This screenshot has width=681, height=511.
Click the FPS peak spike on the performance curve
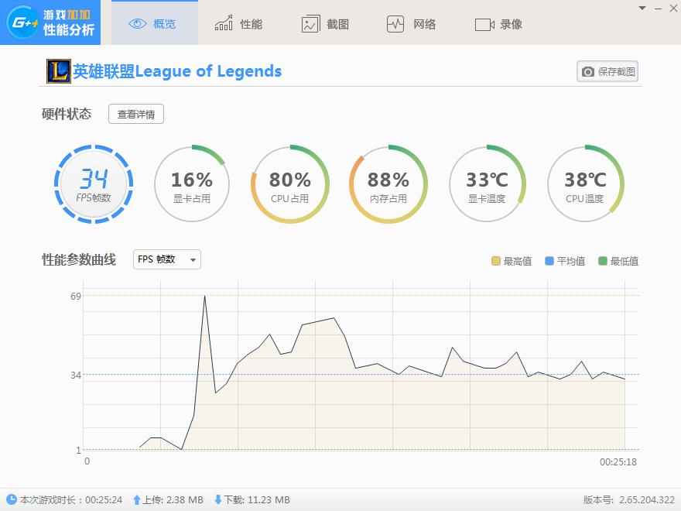(x=204, y=297)
